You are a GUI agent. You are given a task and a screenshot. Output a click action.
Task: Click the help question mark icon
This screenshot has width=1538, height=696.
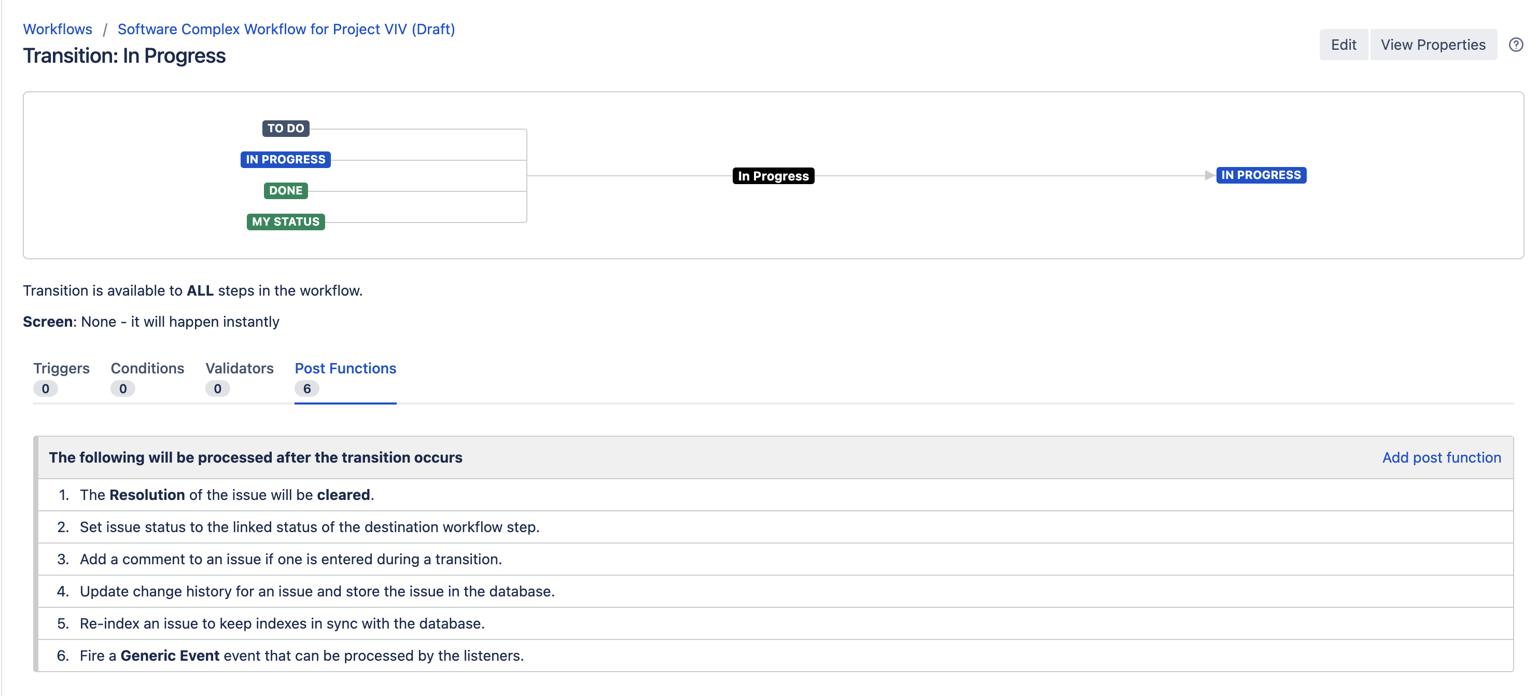pos(1515,45)
